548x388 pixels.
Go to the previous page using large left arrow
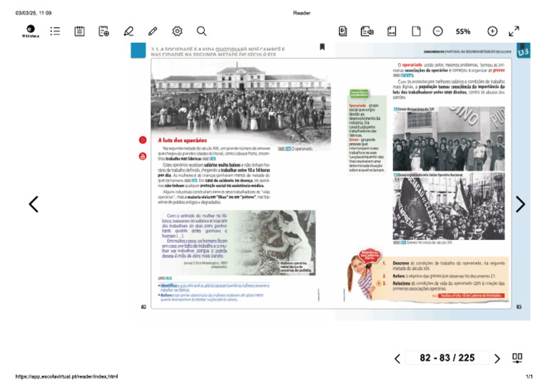(x=34, y=204)
